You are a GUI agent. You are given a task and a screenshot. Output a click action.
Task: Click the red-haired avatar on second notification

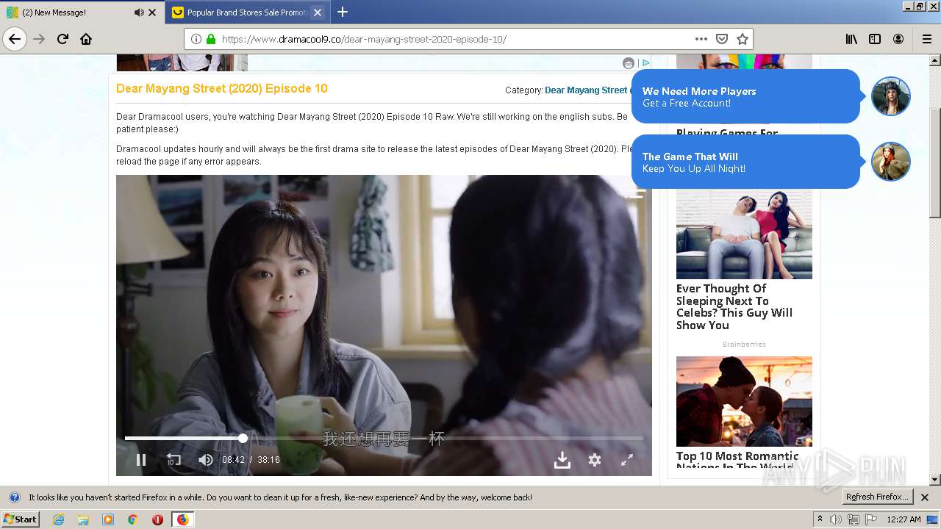click(891, 162)
